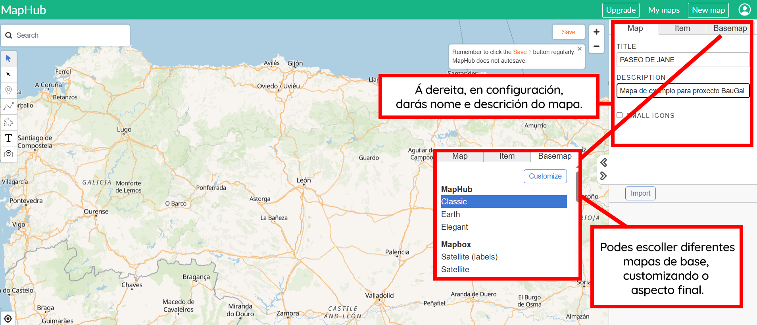Pick the marker pin tool
757x325 pixels.
(8, 90)
